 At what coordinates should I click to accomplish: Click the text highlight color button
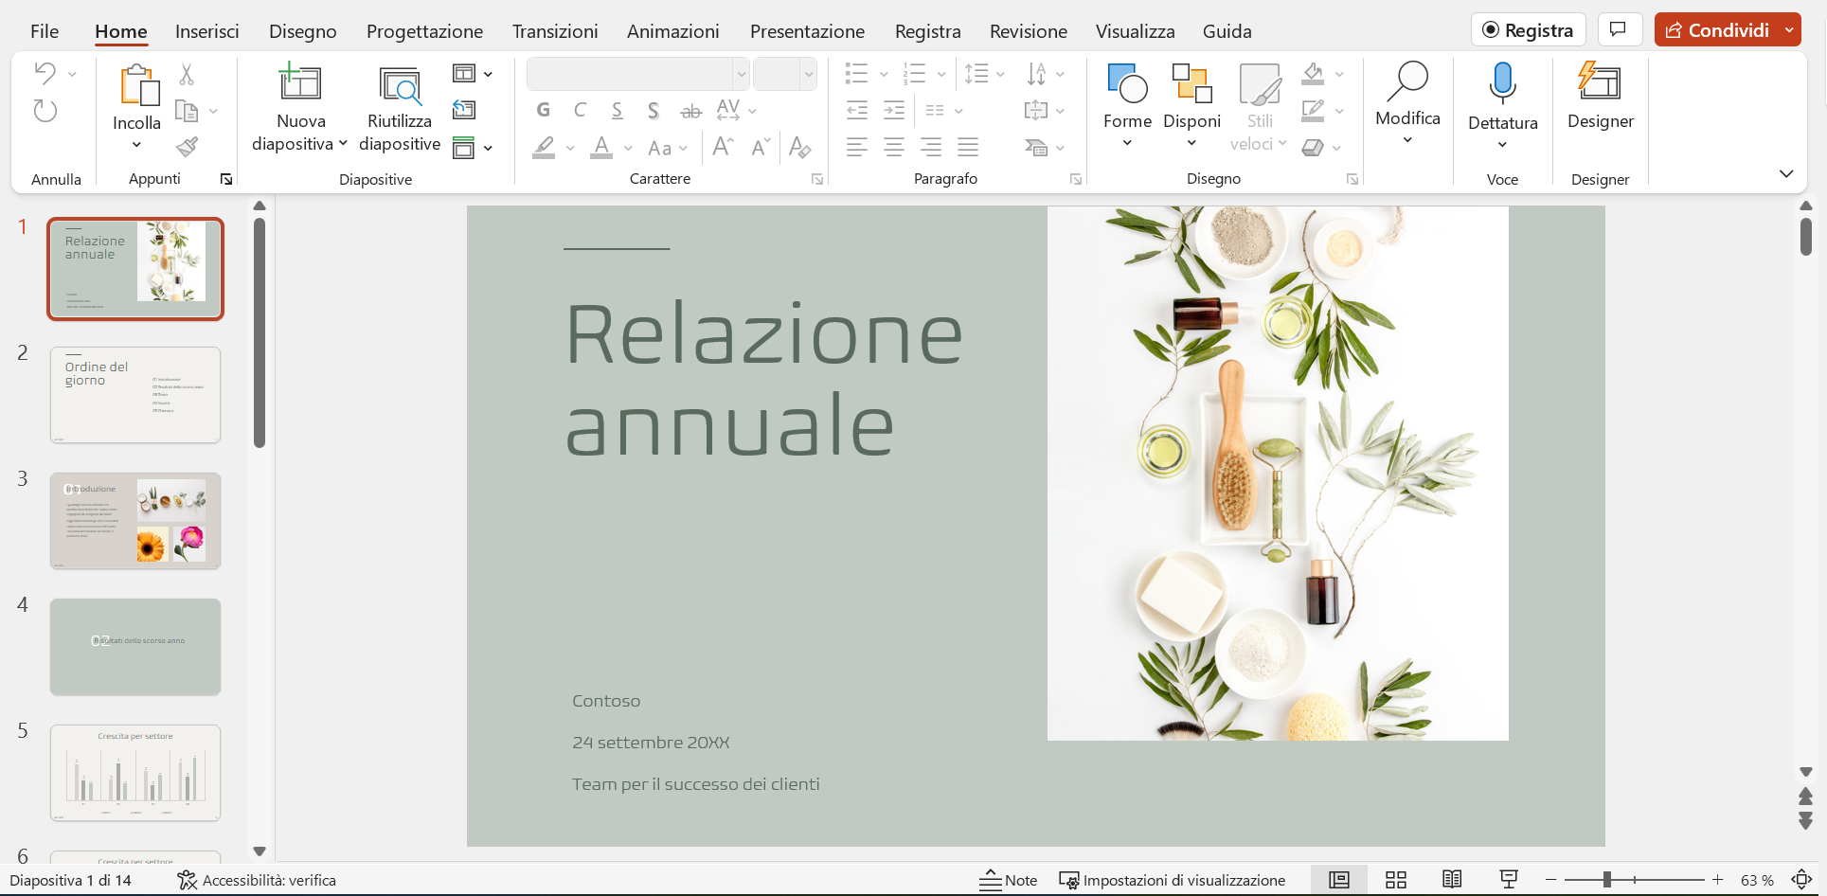(x=544, y=148)
